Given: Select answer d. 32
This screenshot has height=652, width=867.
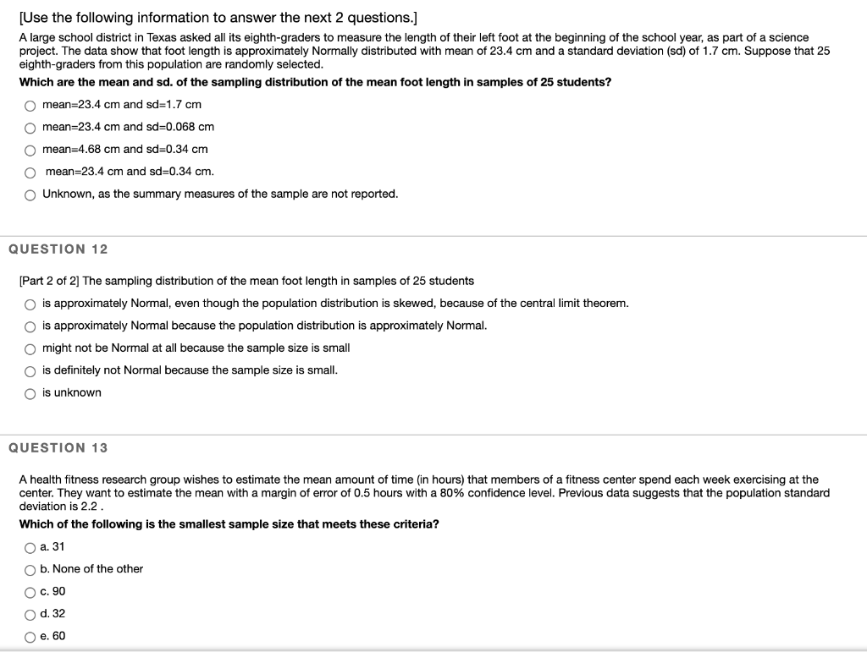Looking at the screenshot, I should coord(30,614).
